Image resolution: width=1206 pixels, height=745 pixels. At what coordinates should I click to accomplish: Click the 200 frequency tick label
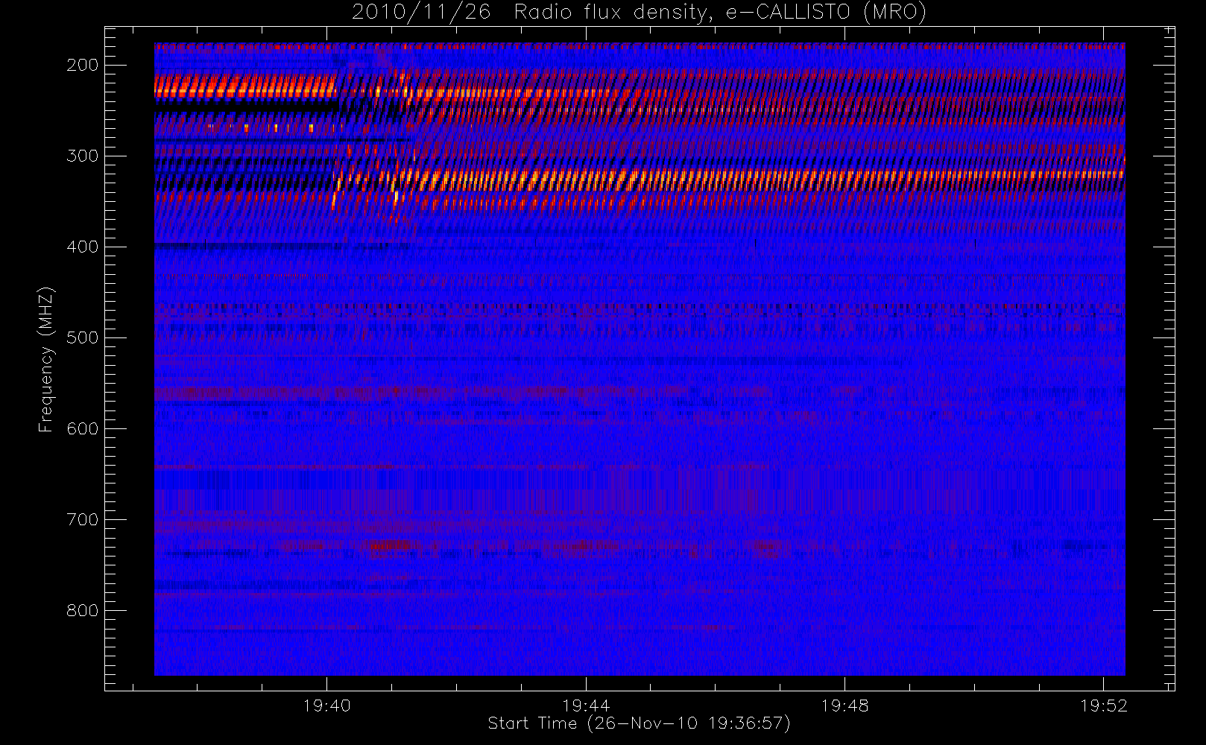coord(83,65)
